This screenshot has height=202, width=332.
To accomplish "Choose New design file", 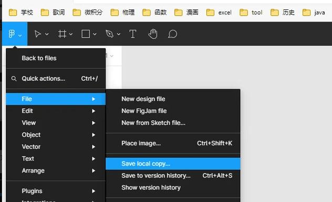I will pos(173,99).
